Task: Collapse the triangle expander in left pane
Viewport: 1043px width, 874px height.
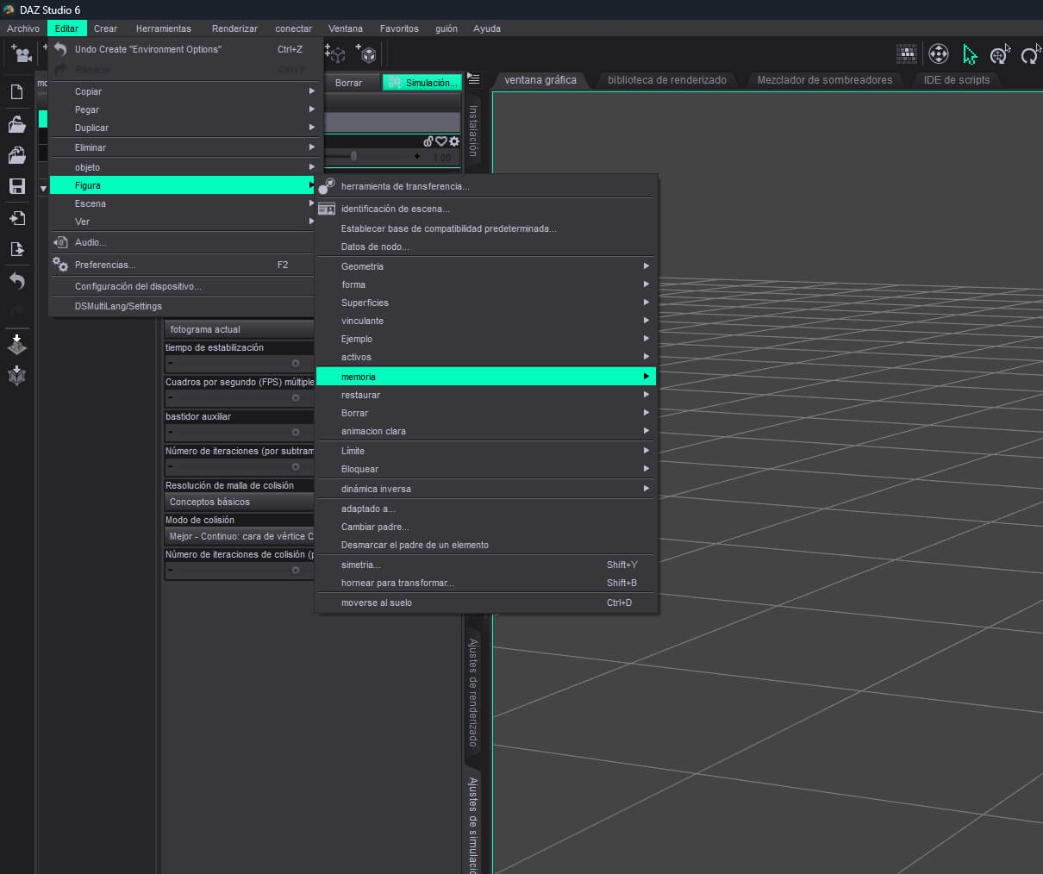Action: pos(43,189)
